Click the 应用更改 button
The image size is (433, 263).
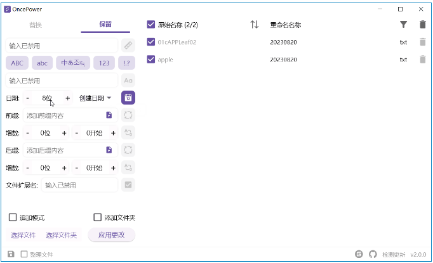(x=111, y=235)
